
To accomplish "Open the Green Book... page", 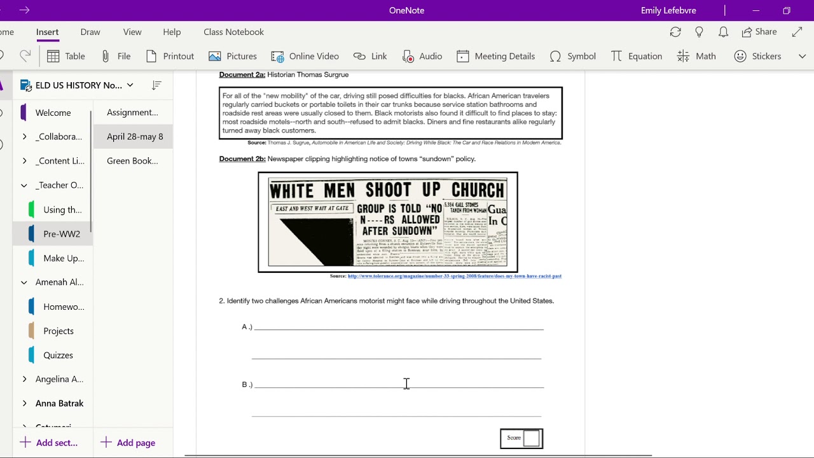I will point(132,161).
